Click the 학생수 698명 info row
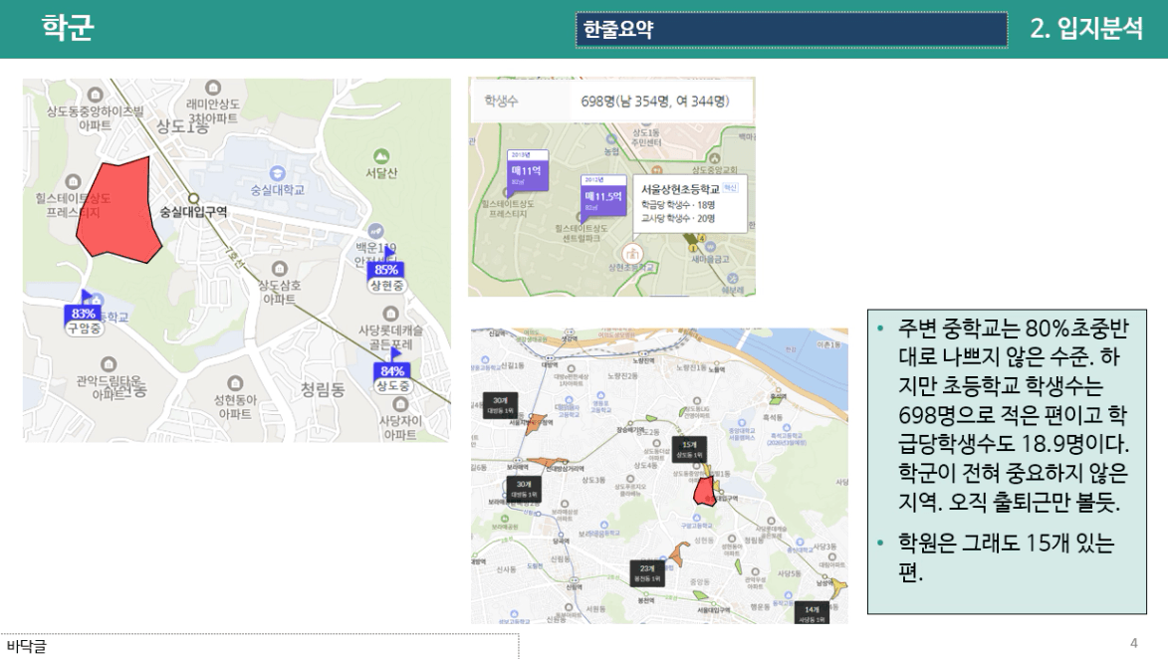The height and width of the screenshot is (659, 1168). point(611,101)
